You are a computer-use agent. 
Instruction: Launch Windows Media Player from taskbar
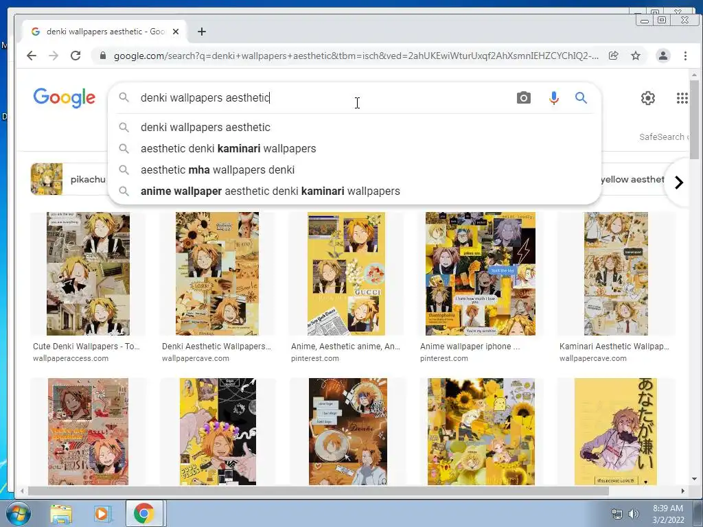[102, 513]
